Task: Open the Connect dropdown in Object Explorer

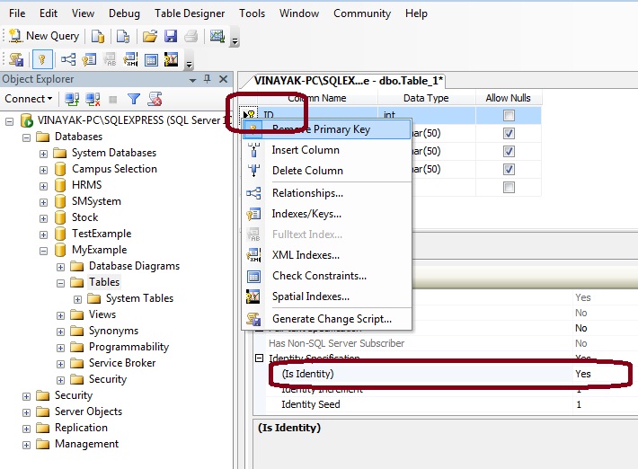Action: (29, 99)
